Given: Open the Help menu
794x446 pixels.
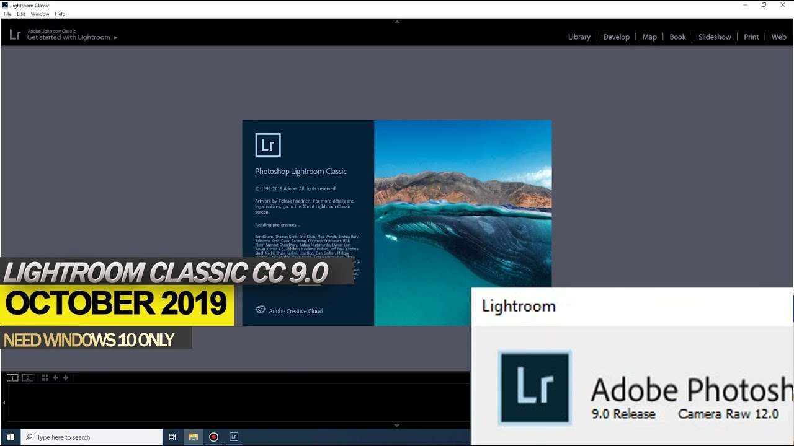Looking at the screenshot, I should pos(60,14).
